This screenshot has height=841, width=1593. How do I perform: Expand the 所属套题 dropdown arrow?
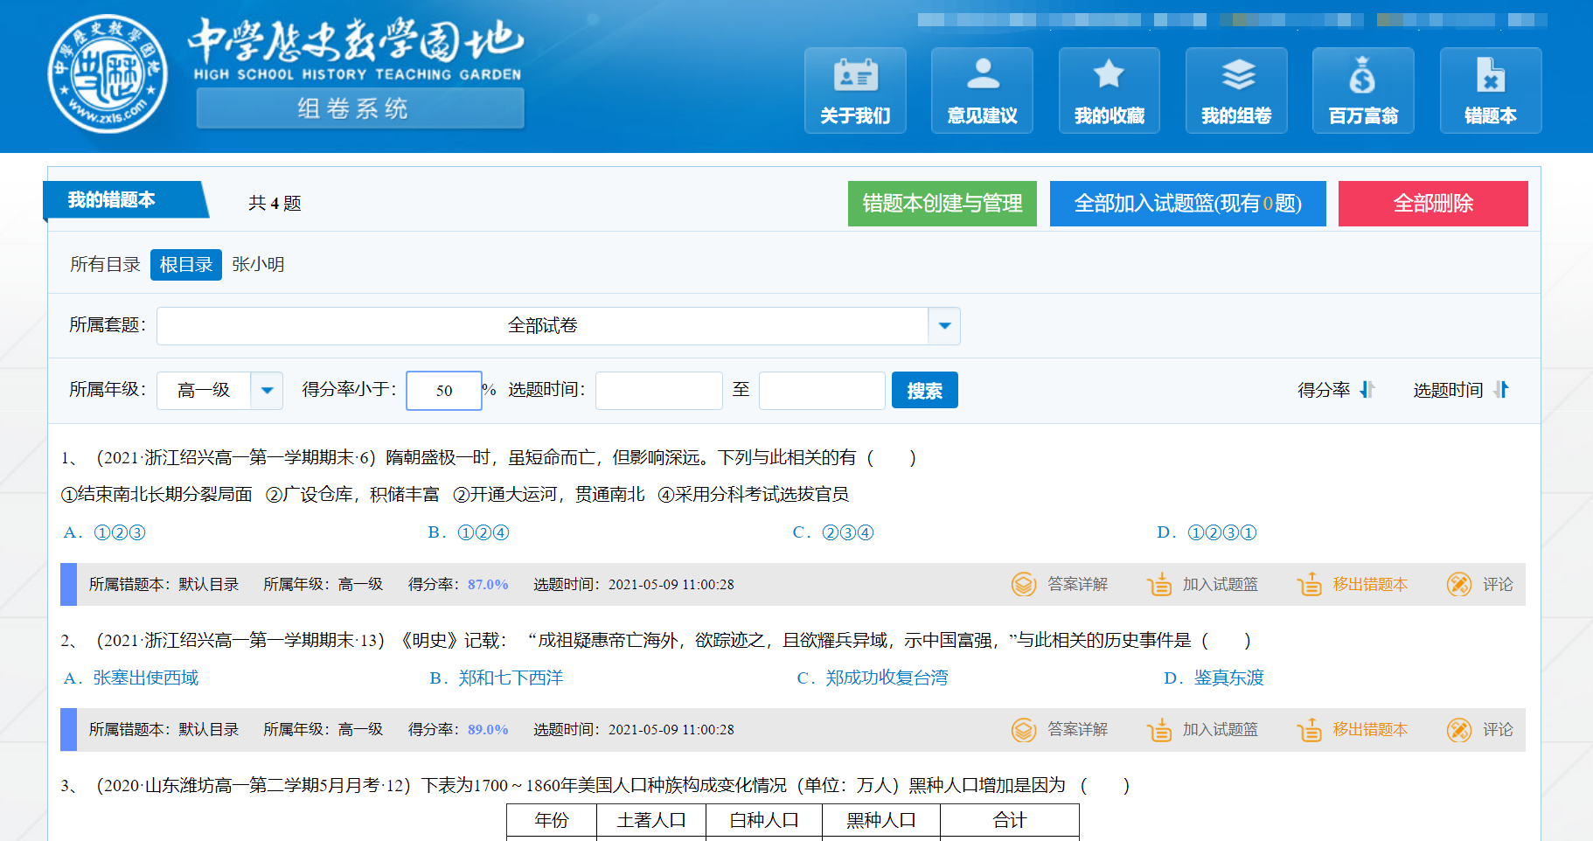coord(944,326)
